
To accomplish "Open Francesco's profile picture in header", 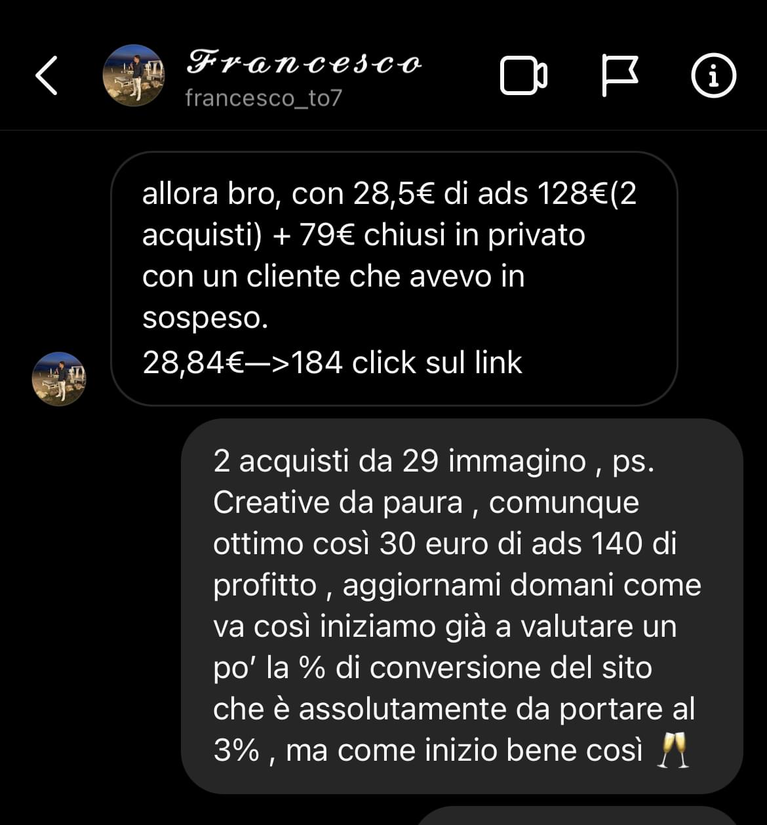I will coord(134,75).
